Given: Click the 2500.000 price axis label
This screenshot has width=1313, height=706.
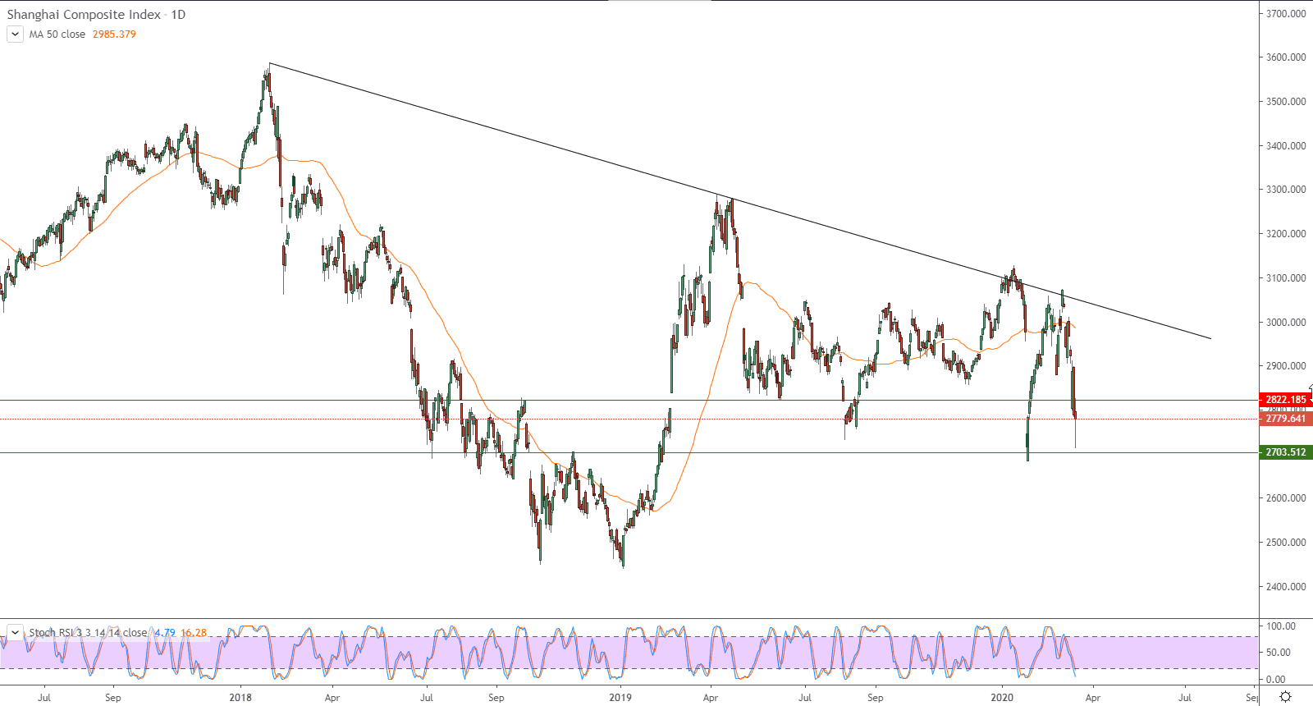Looking at the screenshot, I should (x=1286, y=543).
